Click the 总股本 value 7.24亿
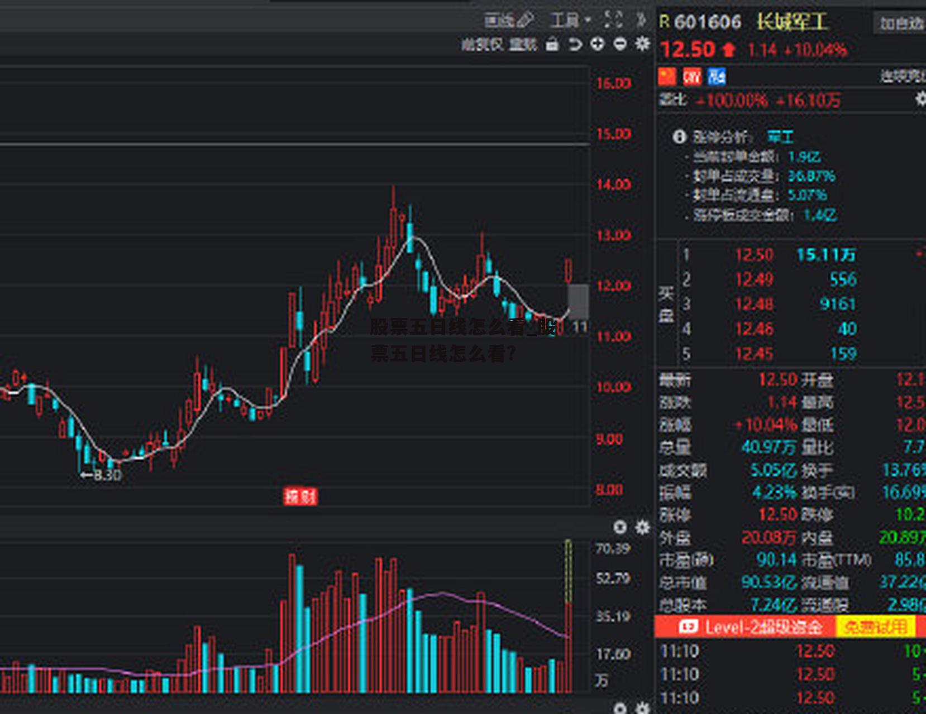Image resolution: width=926 pixels, height=714 pixels. 773,605
